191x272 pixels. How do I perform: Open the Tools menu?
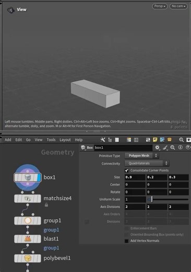pos(51,140)
